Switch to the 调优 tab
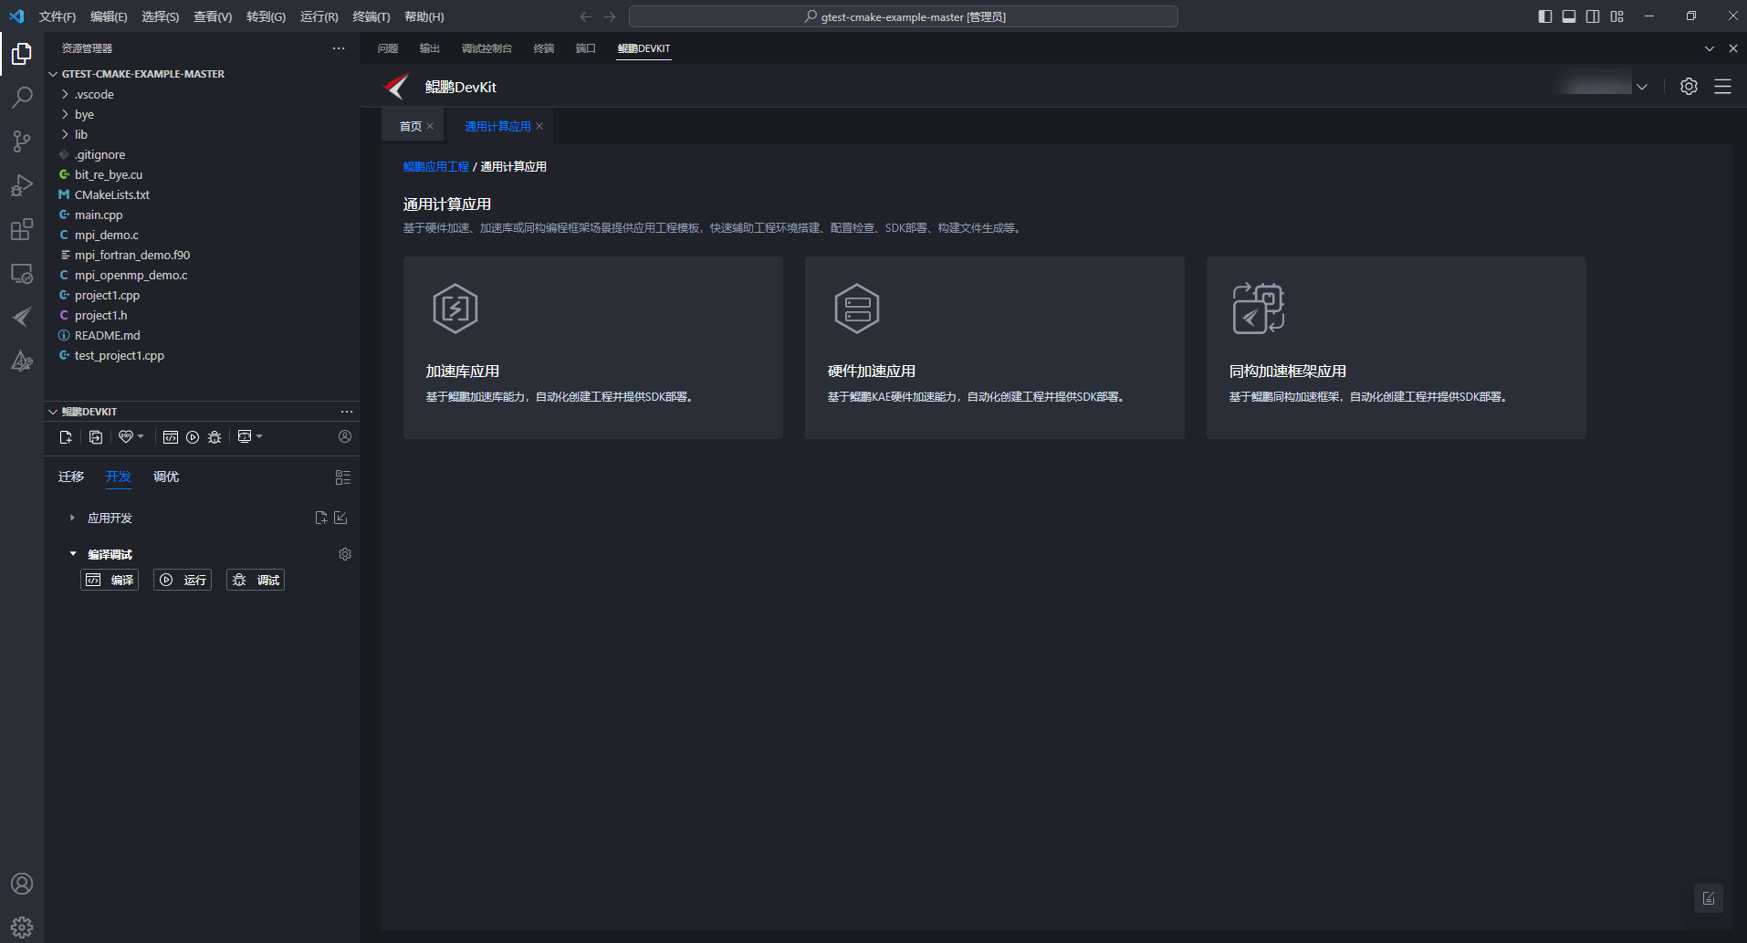 tap(166, 477)
